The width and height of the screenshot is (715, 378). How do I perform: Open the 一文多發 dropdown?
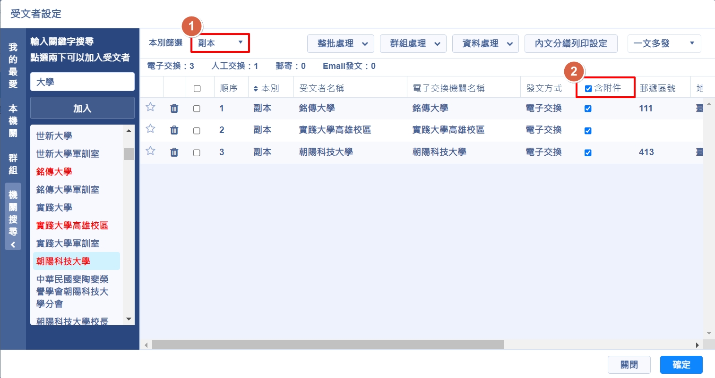664,43
